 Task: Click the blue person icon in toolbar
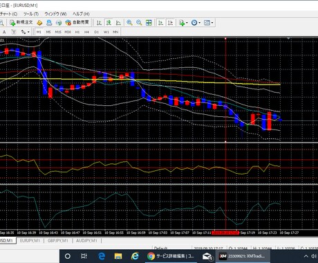coord(49,23)
